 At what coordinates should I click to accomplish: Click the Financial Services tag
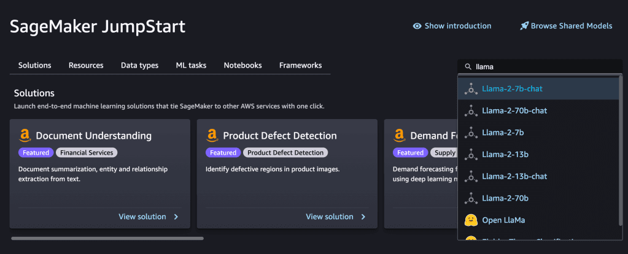pyautogui.click(x=87, y=152)
